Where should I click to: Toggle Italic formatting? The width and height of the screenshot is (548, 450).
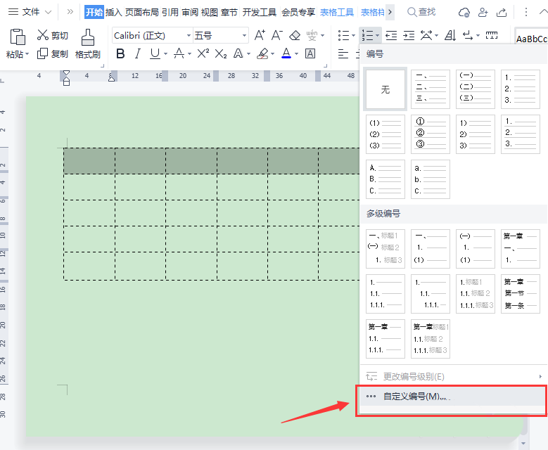pos(138,54)
